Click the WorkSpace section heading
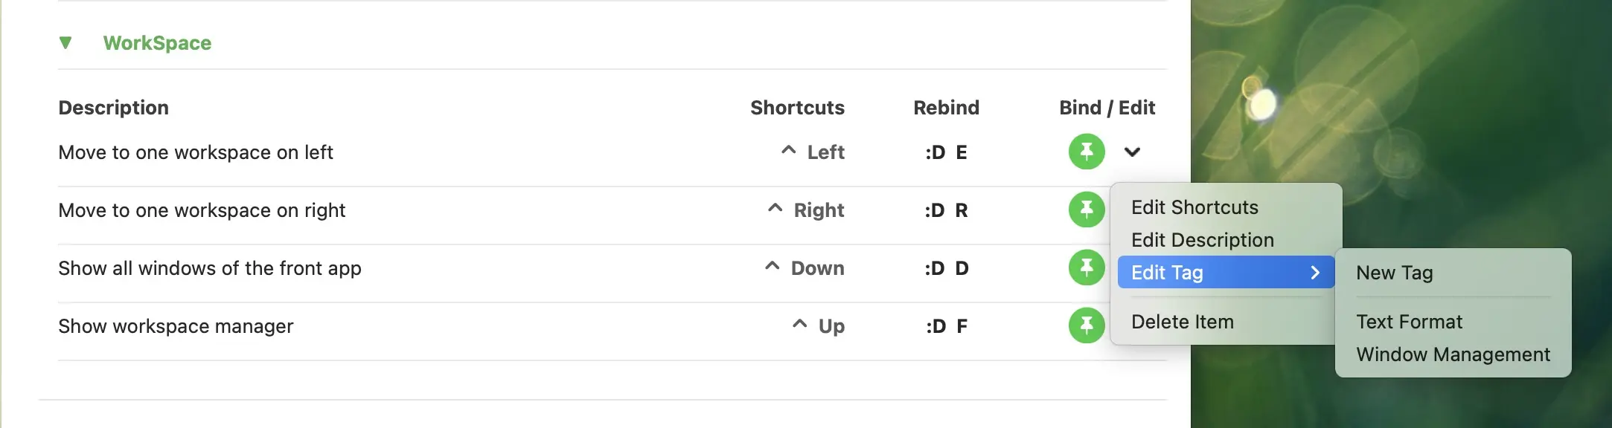The height and width of the screenshot is (428, 1612). coord(157,43)
